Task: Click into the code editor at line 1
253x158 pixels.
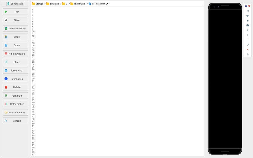Action: [119, 10]
